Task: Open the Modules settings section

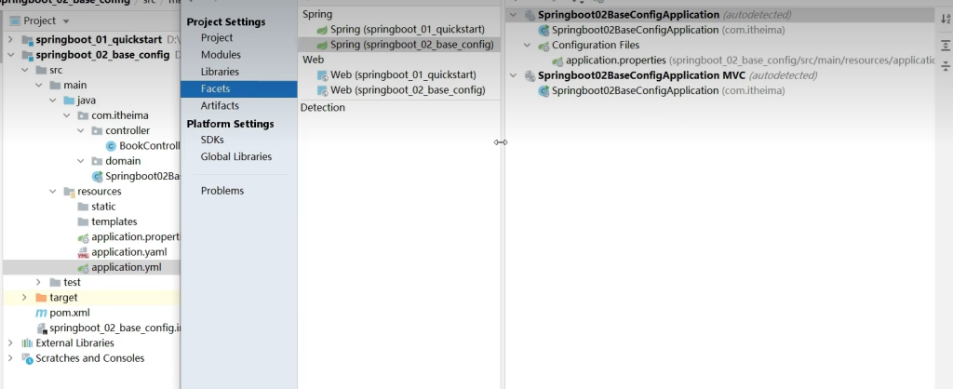Action: click(x=221, y=55)
